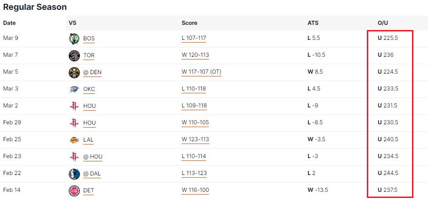The width and height of the screenshot is (428, 205).
Task: Click the Lakers logo icon
Action: (x=74, y=140)
